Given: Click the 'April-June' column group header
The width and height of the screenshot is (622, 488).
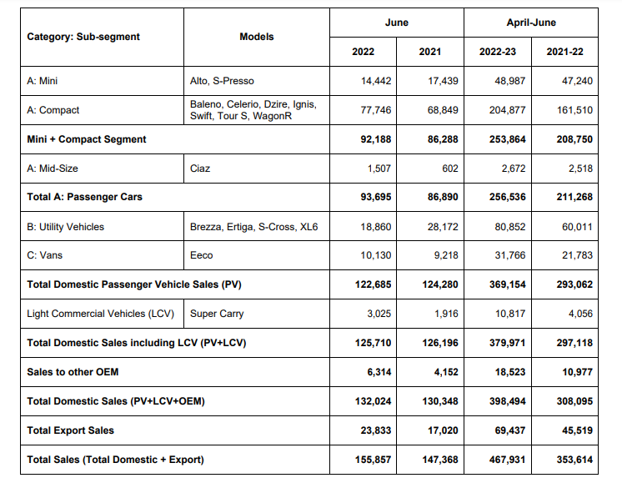Looking at the screenshot, I should [x=531, y=23].
